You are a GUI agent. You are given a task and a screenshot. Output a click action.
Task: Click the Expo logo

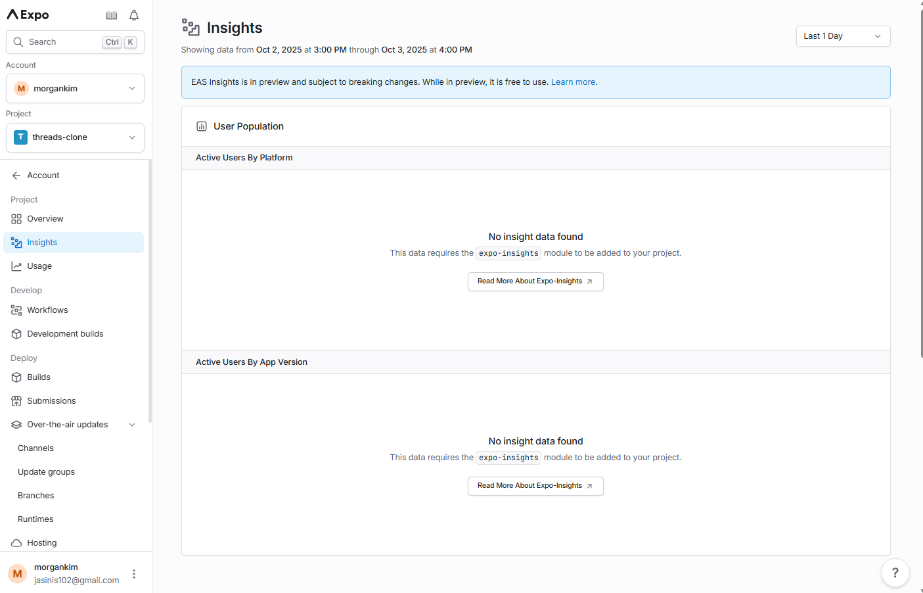click(x=28, y=14)
